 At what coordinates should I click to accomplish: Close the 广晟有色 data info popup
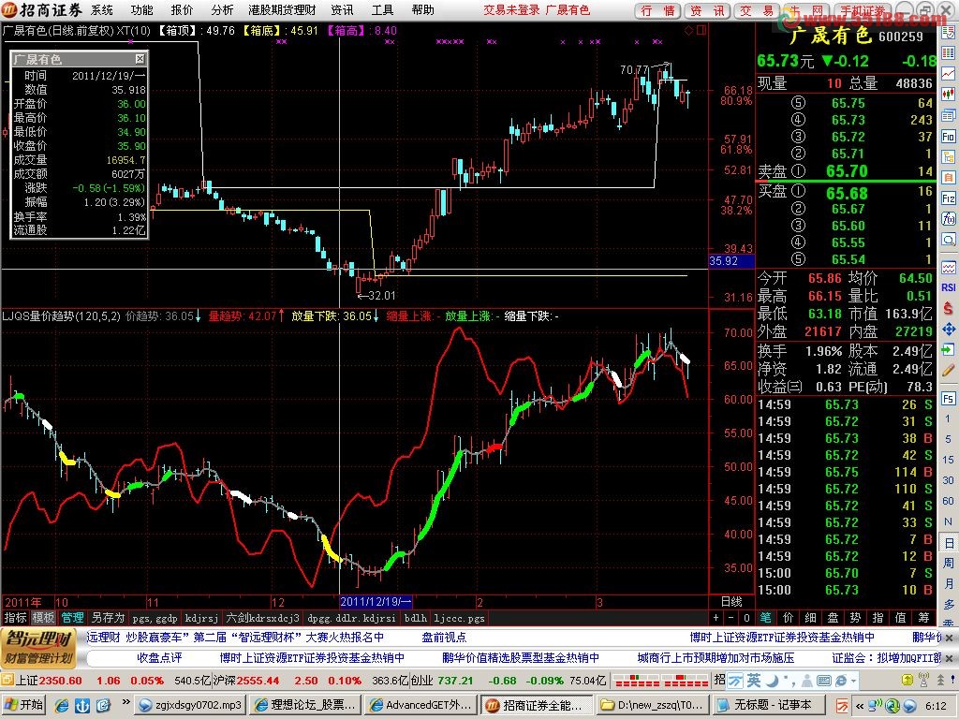(140, 59)
